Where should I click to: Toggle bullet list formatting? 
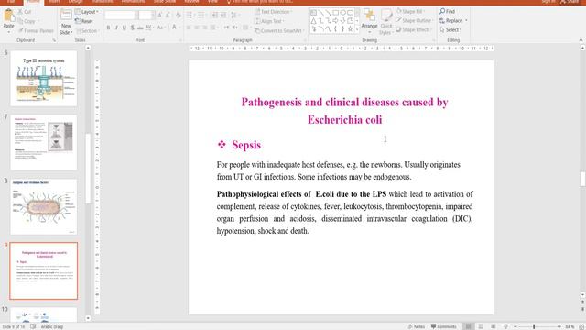[190, 15]
